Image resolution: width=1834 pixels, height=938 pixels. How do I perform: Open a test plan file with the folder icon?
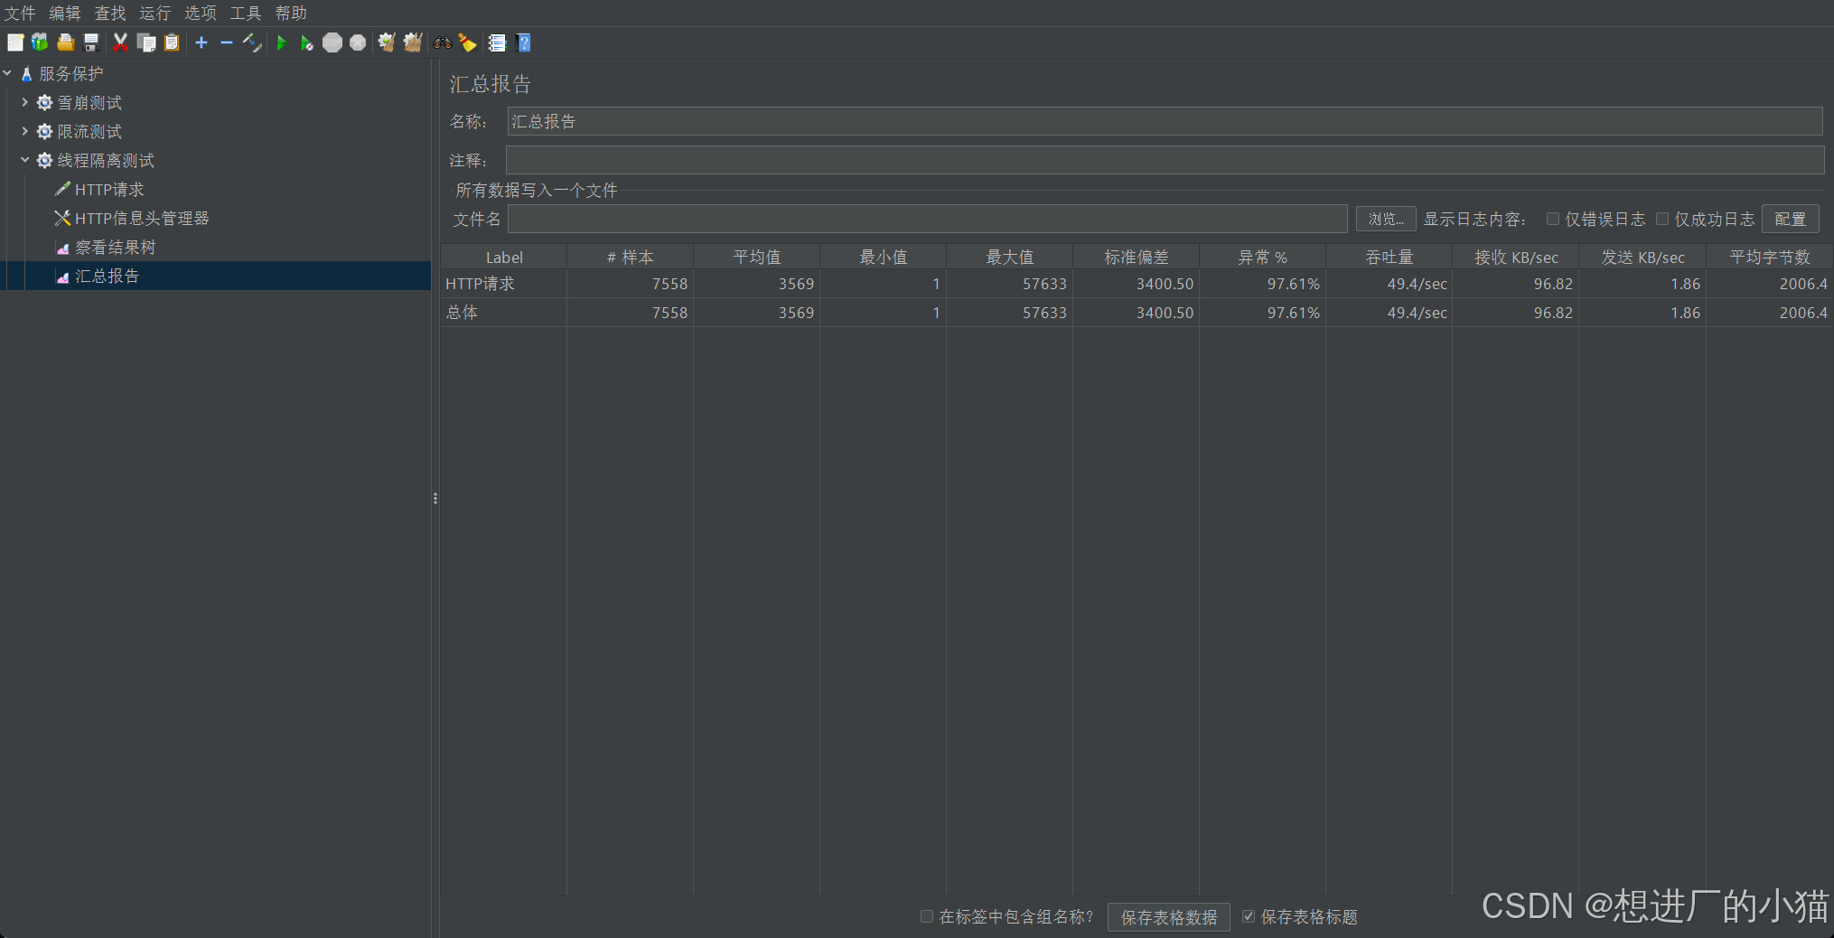(x=65, y=42)
